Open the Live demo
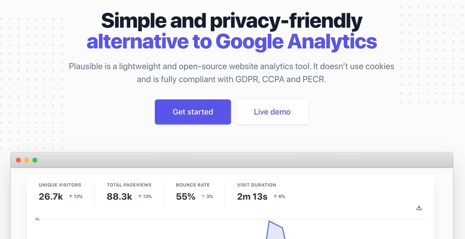Viewport: 465px width, 239px height. (x=272, y=112)
